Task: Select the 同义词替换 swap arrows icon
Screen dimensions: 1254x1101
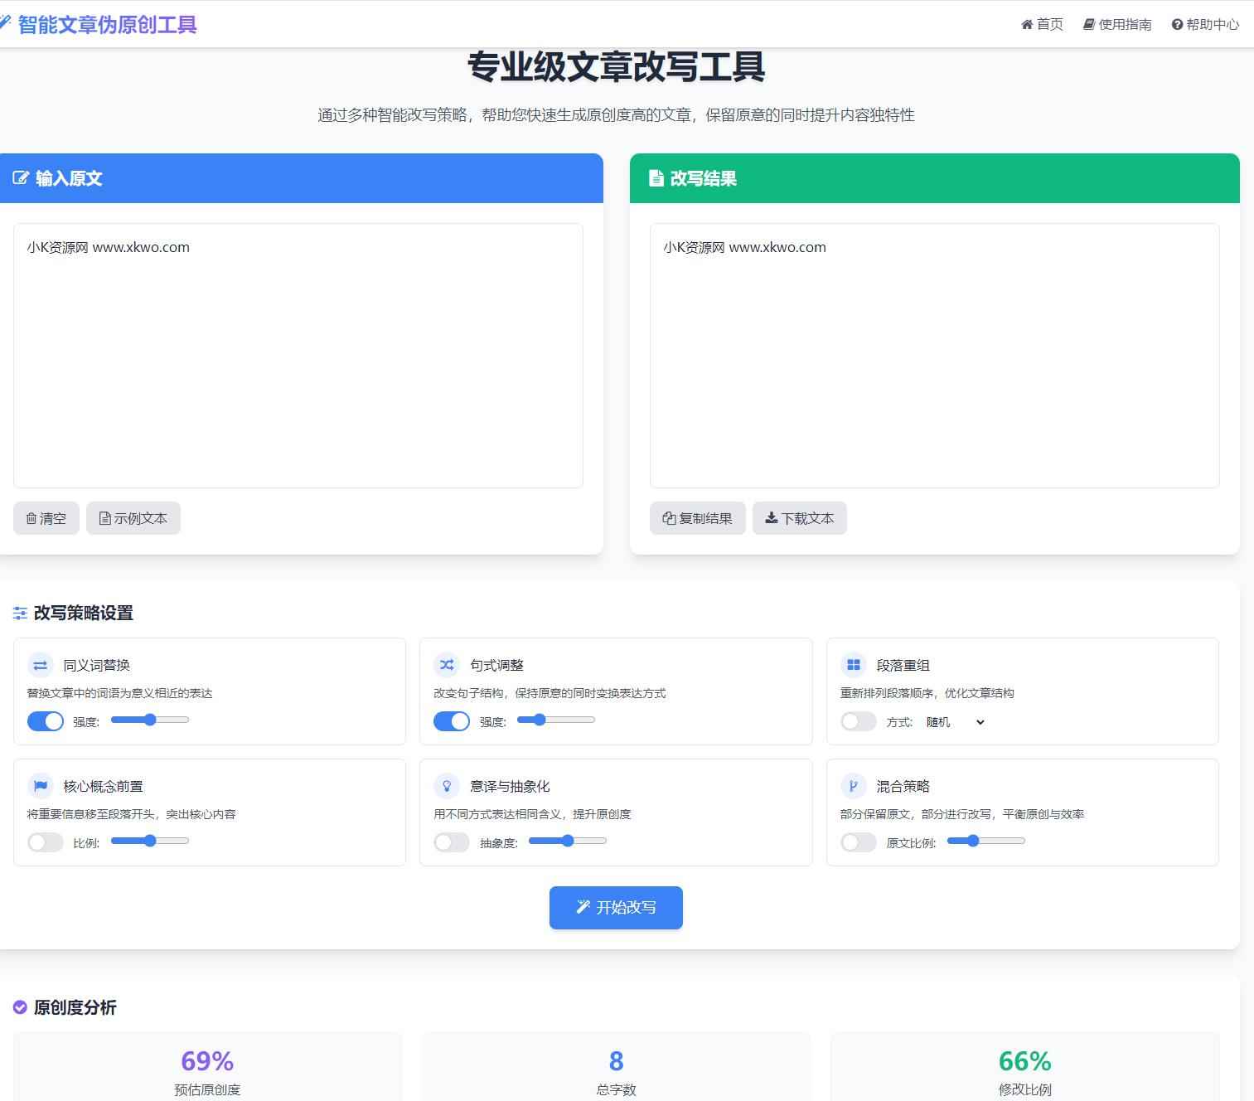Action: pyautogui.click(x=39, y=664)
